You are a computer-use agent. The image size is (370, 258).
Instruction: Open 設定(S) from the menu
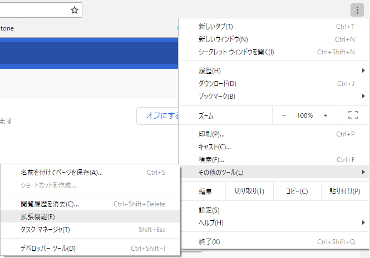point(274,210)
